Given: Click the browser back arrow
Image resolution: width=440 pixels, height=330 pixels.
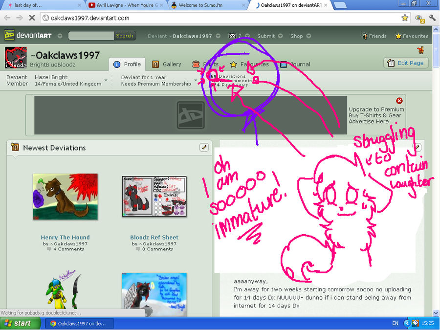Looking at the screenshot, I should (x=7, y=17).
